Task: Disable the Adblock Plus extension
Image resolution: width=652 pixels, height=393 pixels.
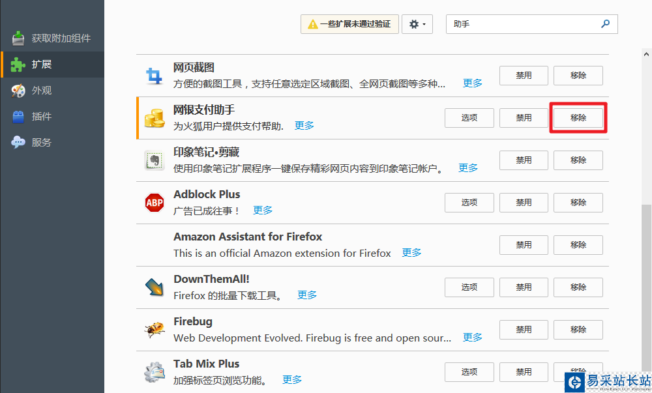Action: [x=524, y=203]
